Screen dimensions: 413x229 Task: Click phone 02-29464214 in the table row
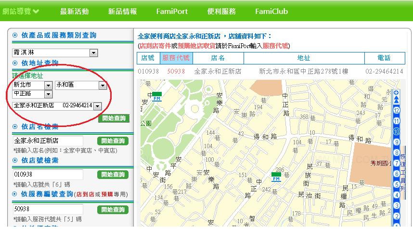point(384,71)
